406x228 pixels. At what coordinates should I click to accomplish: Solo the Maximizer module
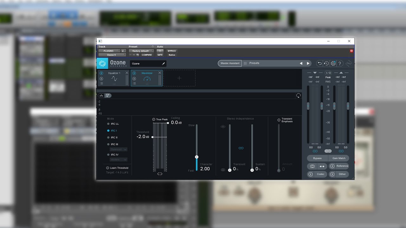coord(134,79)
